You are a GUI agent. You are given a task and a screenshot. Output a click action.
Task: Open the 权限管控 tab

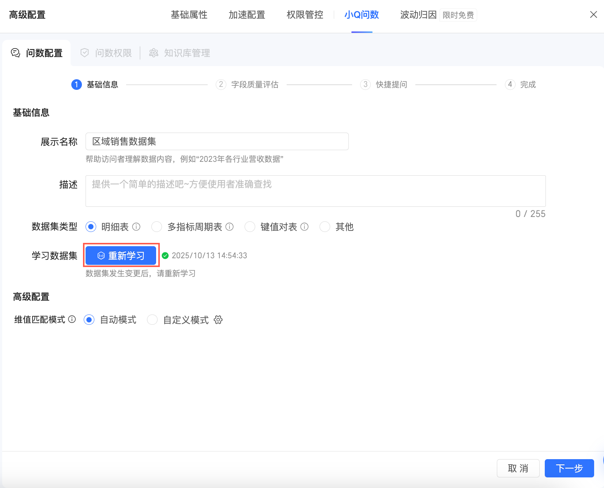pos(305,15)
